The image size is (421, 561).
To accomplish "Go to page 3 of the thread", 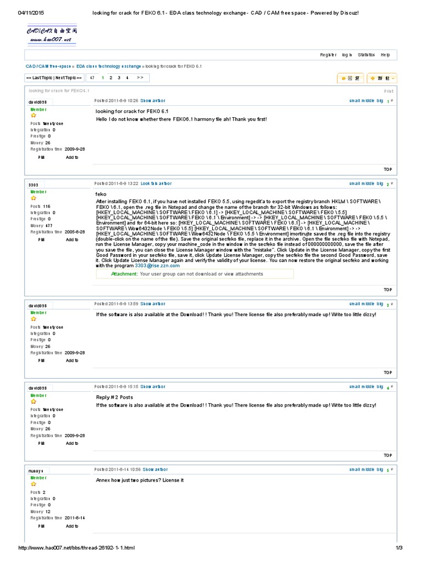I will point(119,78).
